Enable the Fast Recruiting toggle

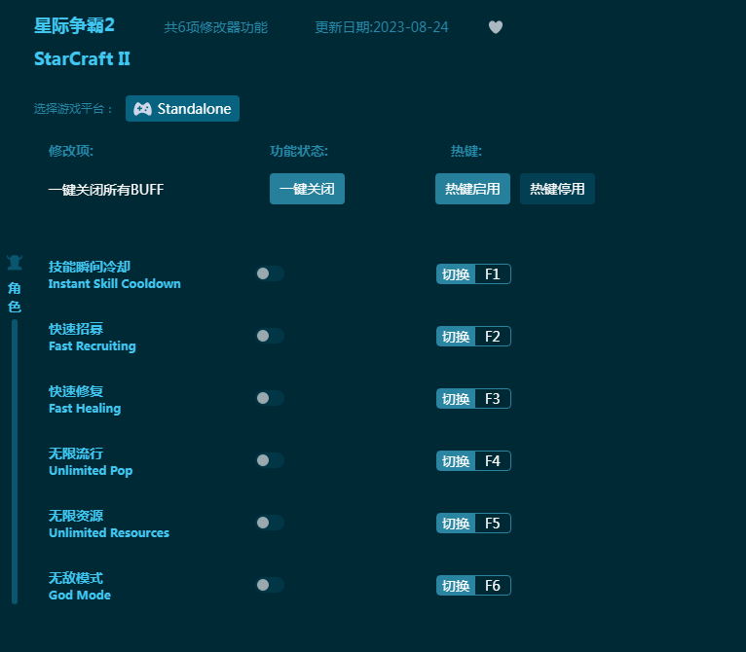coord(270,336)
